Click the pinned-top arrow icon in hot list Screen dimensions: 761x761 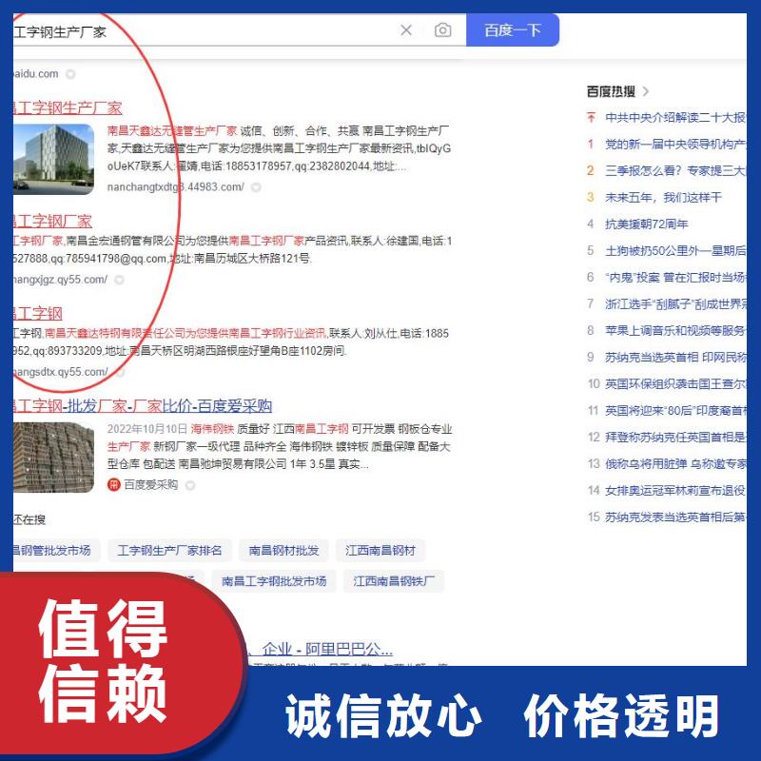[x=591, y=117]
